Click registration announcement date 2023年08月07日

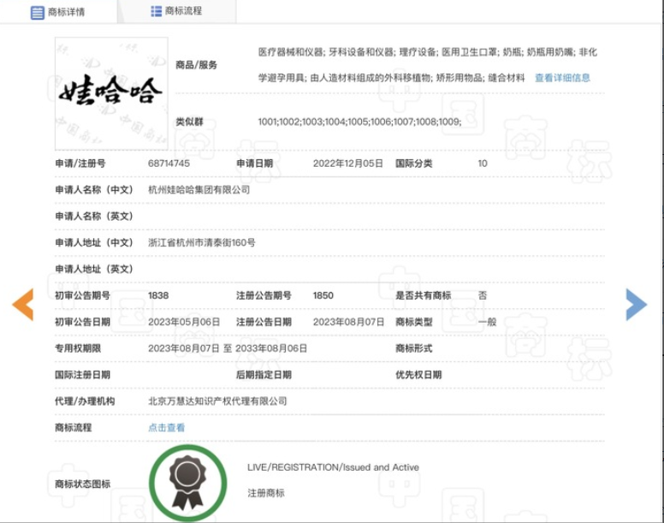[x=348, y=322]
